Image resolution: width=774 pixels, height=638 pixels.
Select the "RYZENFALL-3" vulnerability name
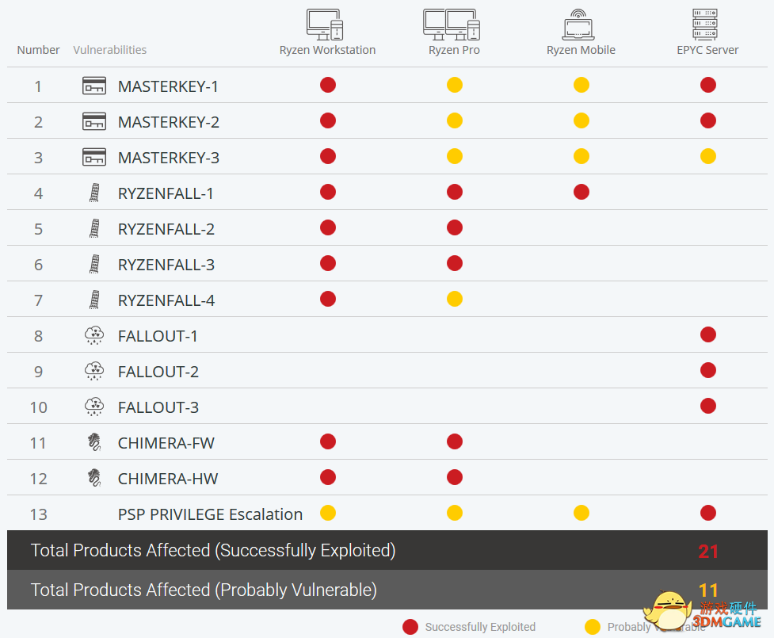coord(166,265)
